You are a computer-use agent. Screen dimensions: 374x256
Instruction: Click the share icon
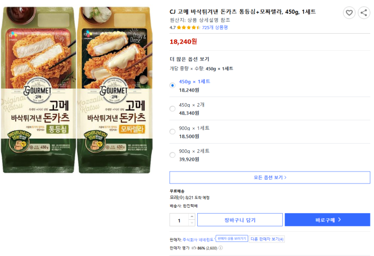tap(363, 13)
